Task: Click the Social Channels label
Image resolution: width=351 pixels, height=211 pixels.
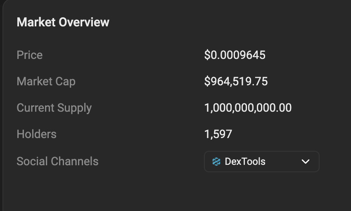Action: pyautogui.click(x=57, y=161)
